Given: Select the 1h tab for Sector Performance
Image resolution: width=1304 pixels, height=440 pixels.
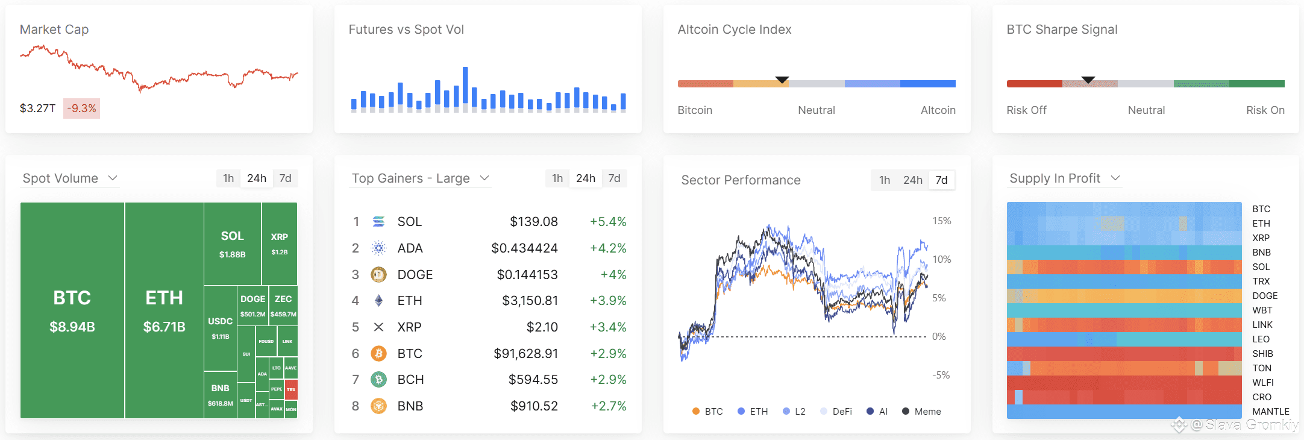Looking at the screenshot, I should point(885,180).
